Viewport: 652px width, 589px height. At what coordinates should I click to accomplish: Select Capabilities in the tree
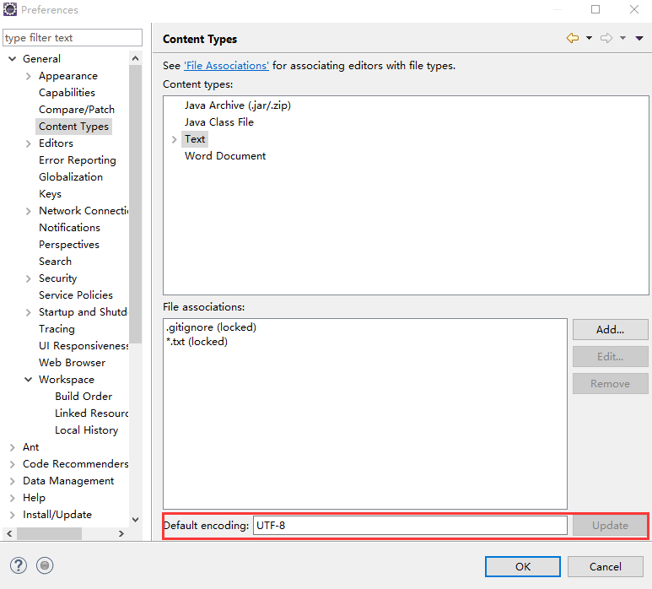coord(67,92)
